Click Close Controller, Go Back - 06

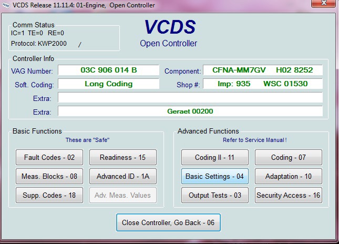coord(168,222)
